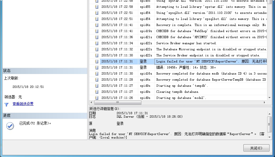Image resolution: width=275 pixels, height=157 pixels.
Task: Click last refresh time 2015/1/18 20:12:51
Action: click(x=28, y=87)
